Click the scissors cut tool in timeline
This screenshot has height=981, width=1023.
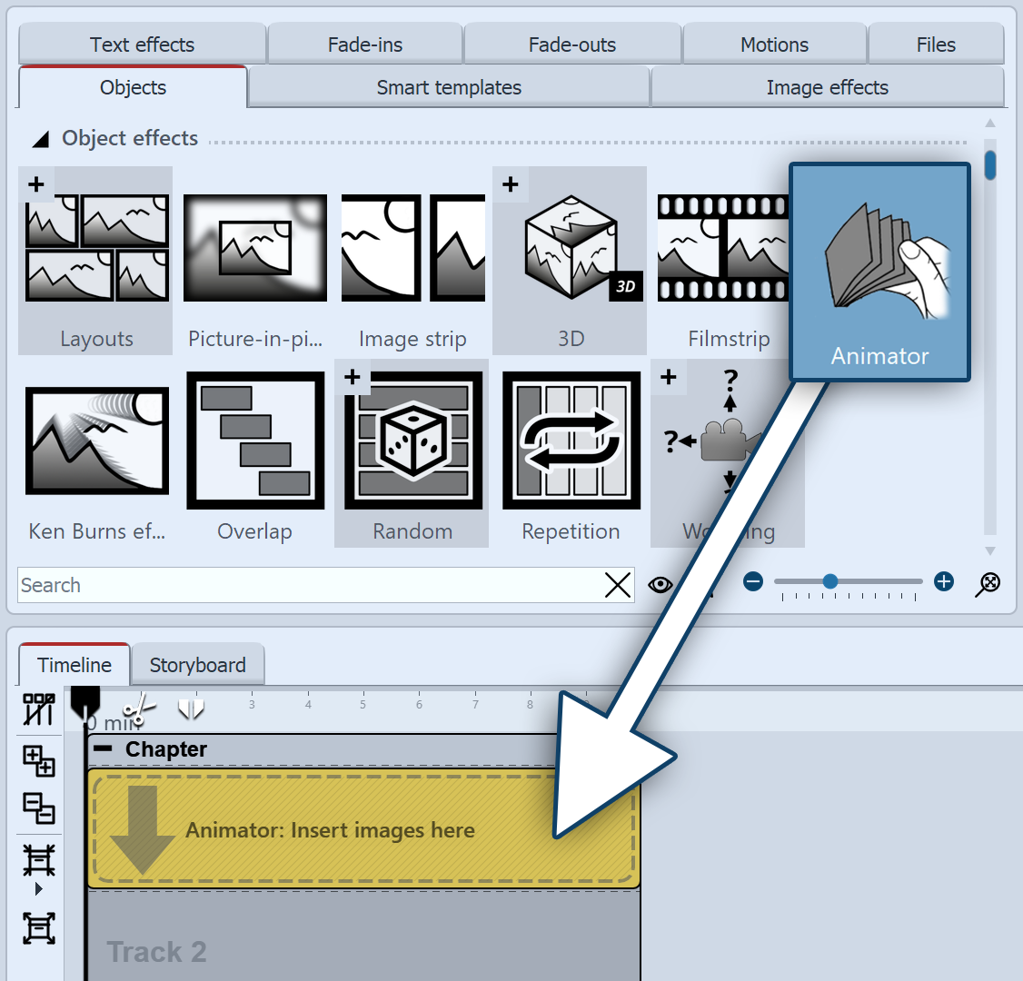pos(139,709)
